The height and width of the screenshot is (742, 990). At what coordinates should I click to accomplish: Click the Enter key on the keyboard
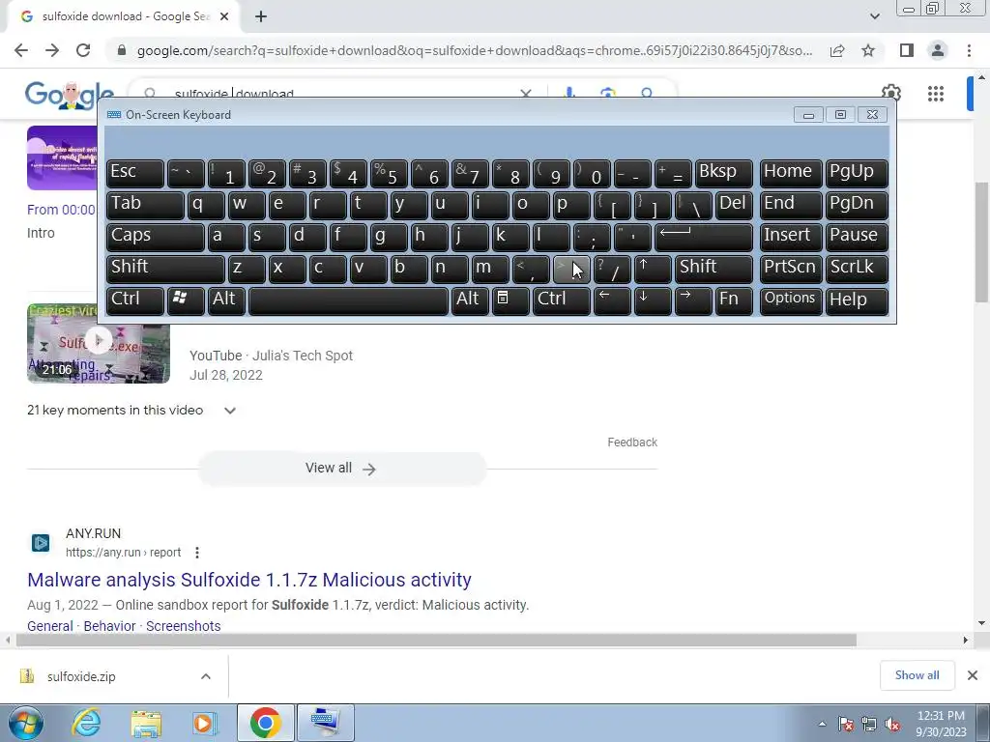(704, 238)
